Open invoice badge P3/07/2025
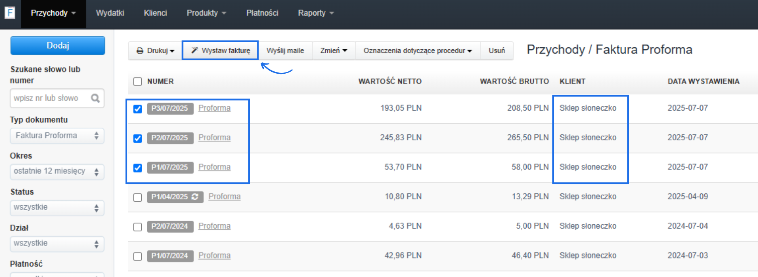Viewport: 758px width, 277px height. pyautogui.click(x=170, y=108)
